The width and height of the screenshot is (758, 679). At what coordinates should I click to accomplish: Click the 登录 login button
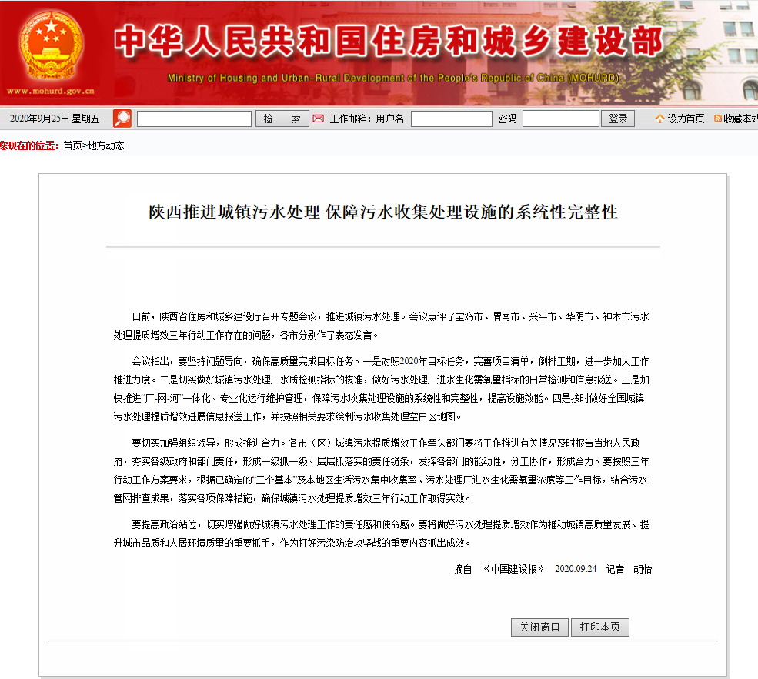tap(618, 119)
